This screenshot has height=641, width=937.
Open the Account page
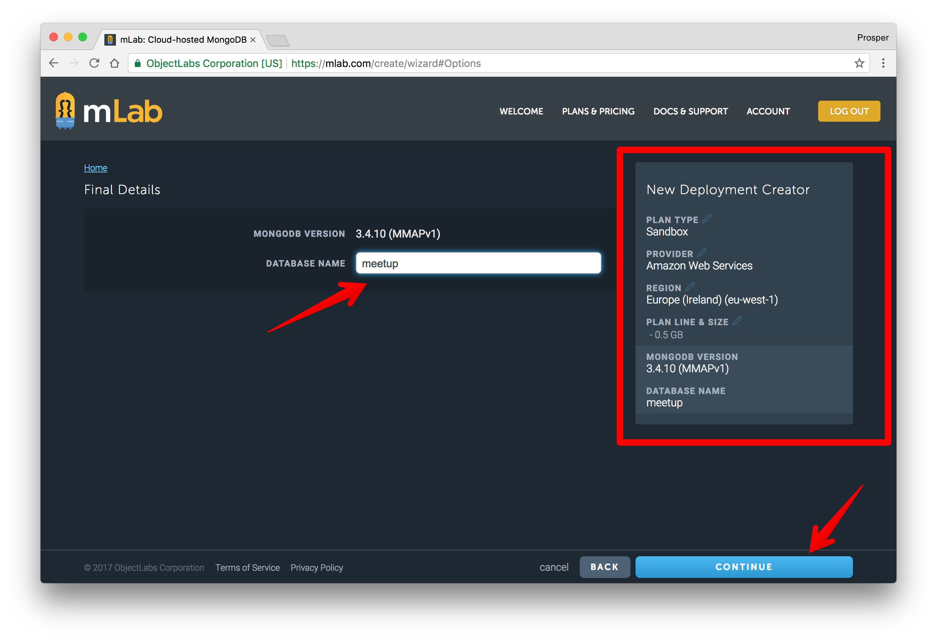coord(768,111)
